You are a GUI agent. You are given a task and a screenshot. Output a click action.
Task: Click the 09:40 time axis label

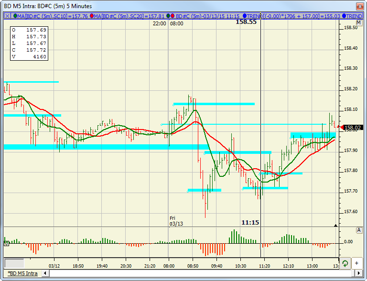pyautogui.click(x=216, y=266)
